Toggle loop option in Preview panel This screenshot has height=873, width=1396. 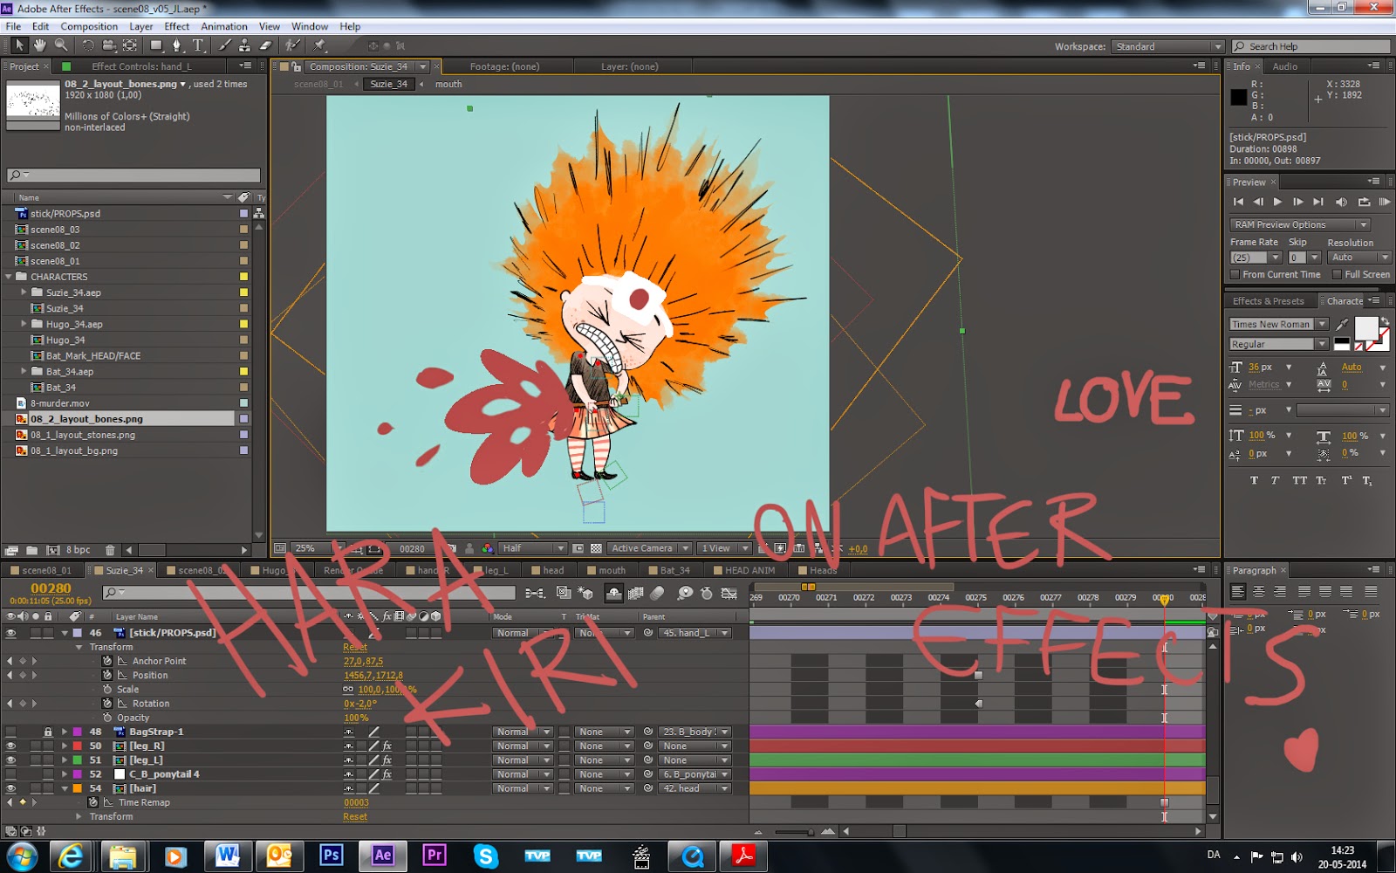click(1364, 202)
